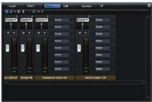Click the left angle-bracket toolbar arrow
Screen dimensions: 152x102
point(38,12)
